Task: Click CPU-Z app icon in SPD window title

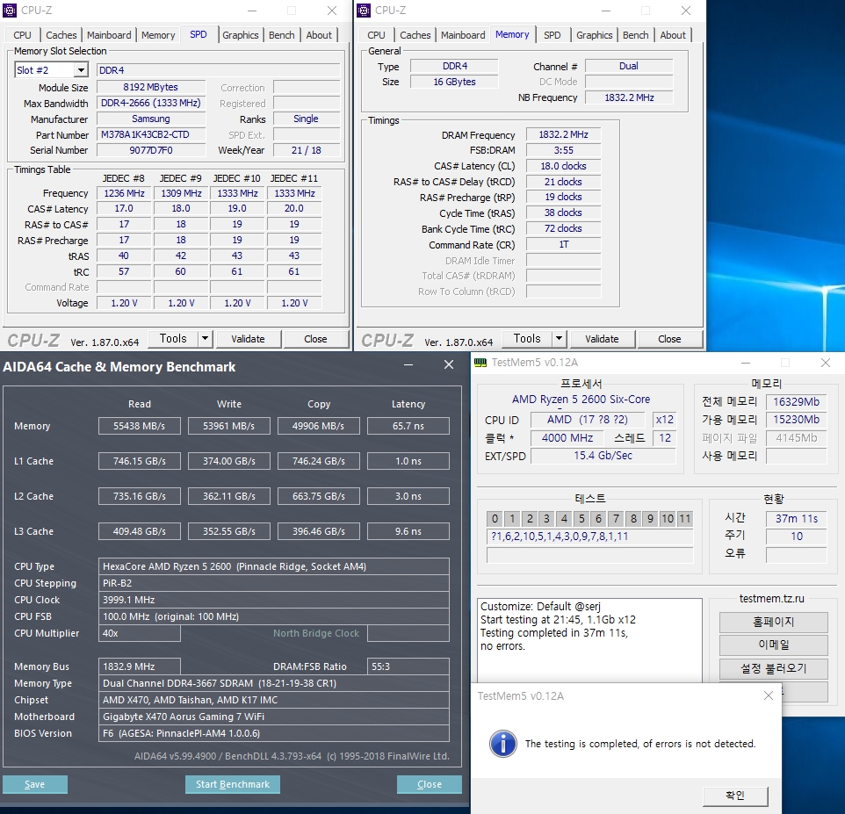Action: 9,11
